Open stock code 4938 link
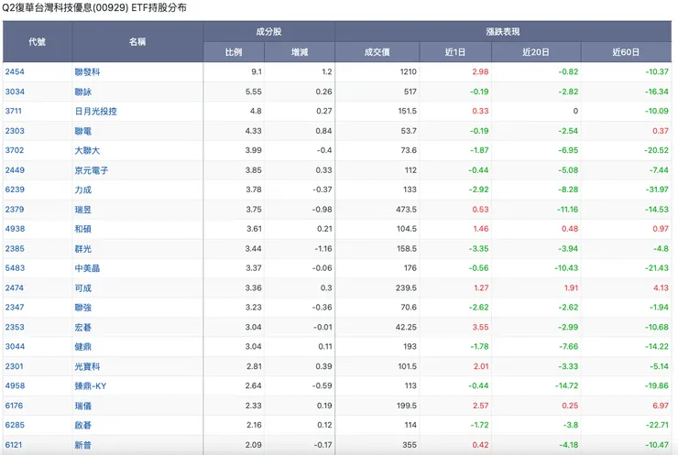Screen dimensions: 678x455 point(15,229)
